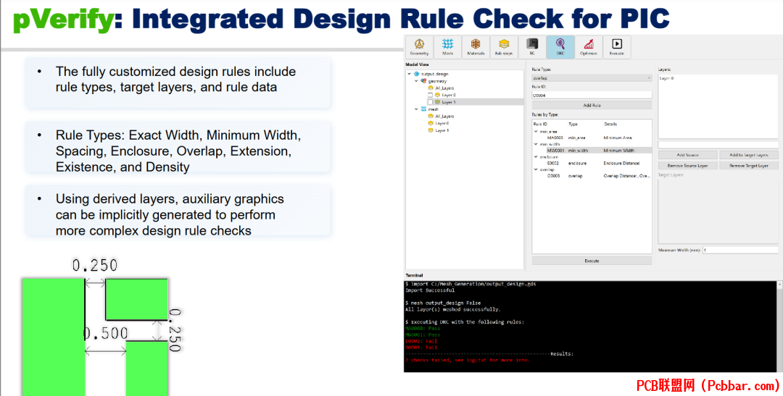The height and width of the screenshot is (396, 783).
Task: Click the Remove Target Layer button
Action: point(748,166)
